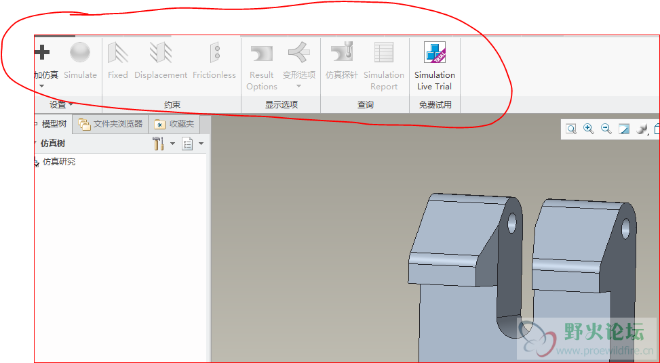Click the zoom out magnifier icon
The height and width of the screenshot is (363, 660).
(x=606, y=129)
